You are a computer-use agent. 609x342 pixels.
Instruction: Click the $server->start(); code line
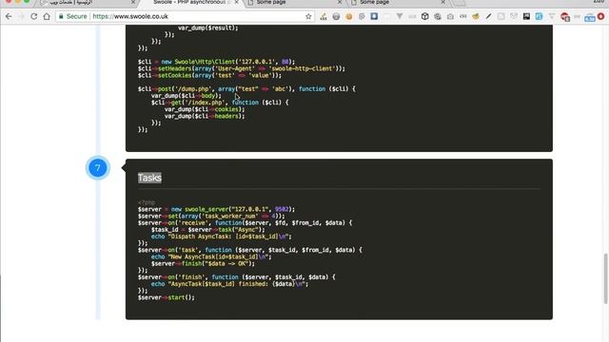pyautogui.click(x=167, y=297)
